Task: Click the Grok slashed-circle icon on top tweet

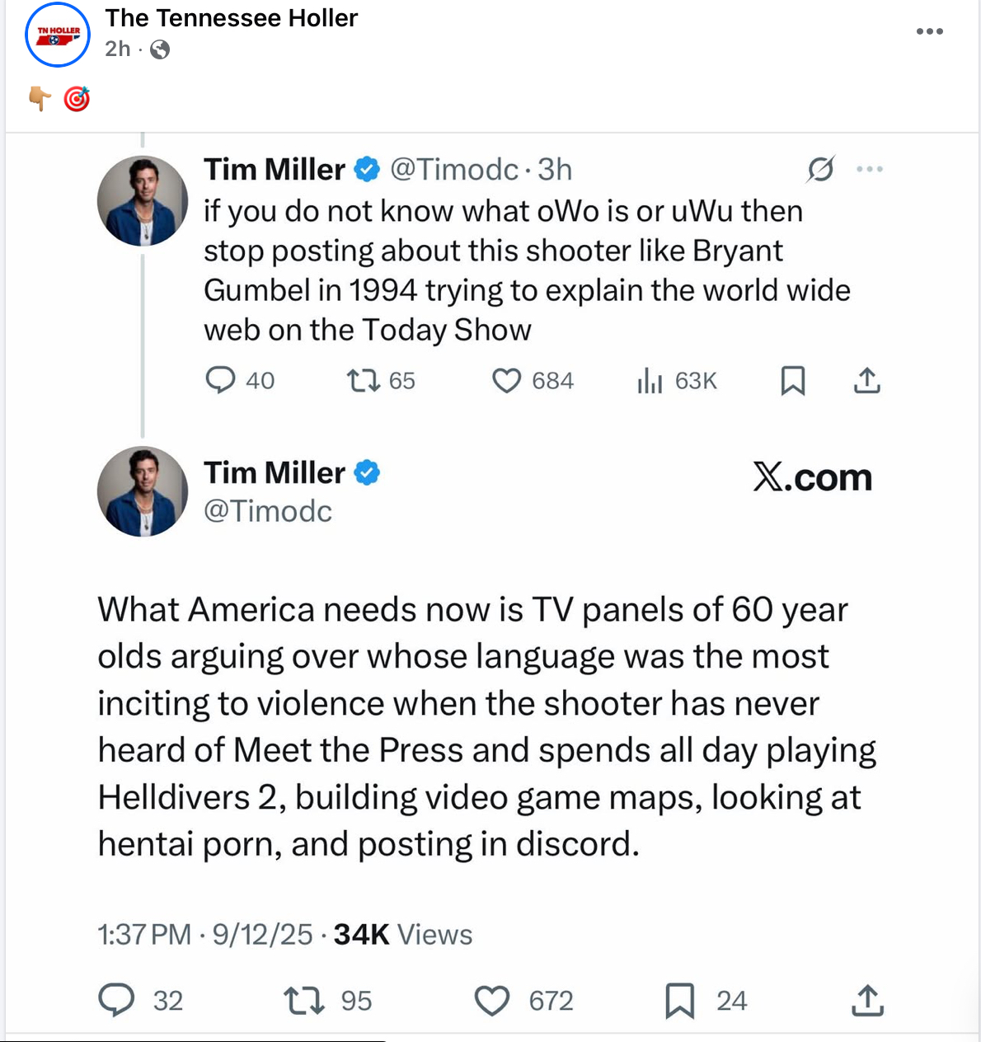Action: [821, 169]
